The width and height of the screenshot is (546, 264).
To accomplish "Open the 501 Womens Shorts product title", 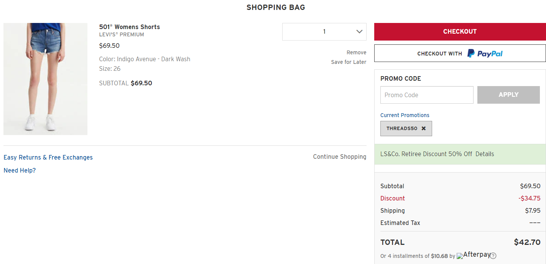I will coord(129,27).
